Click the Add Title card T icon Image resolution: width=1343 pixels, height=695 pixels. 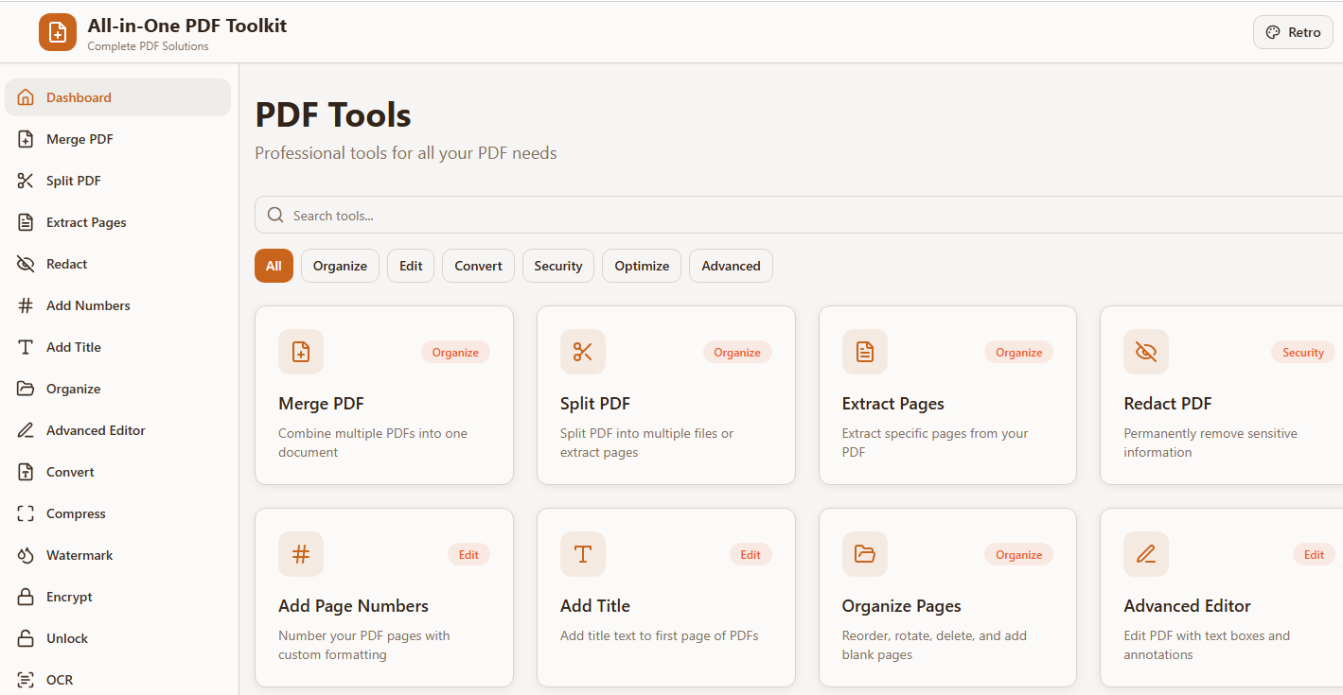pos(582,554)
